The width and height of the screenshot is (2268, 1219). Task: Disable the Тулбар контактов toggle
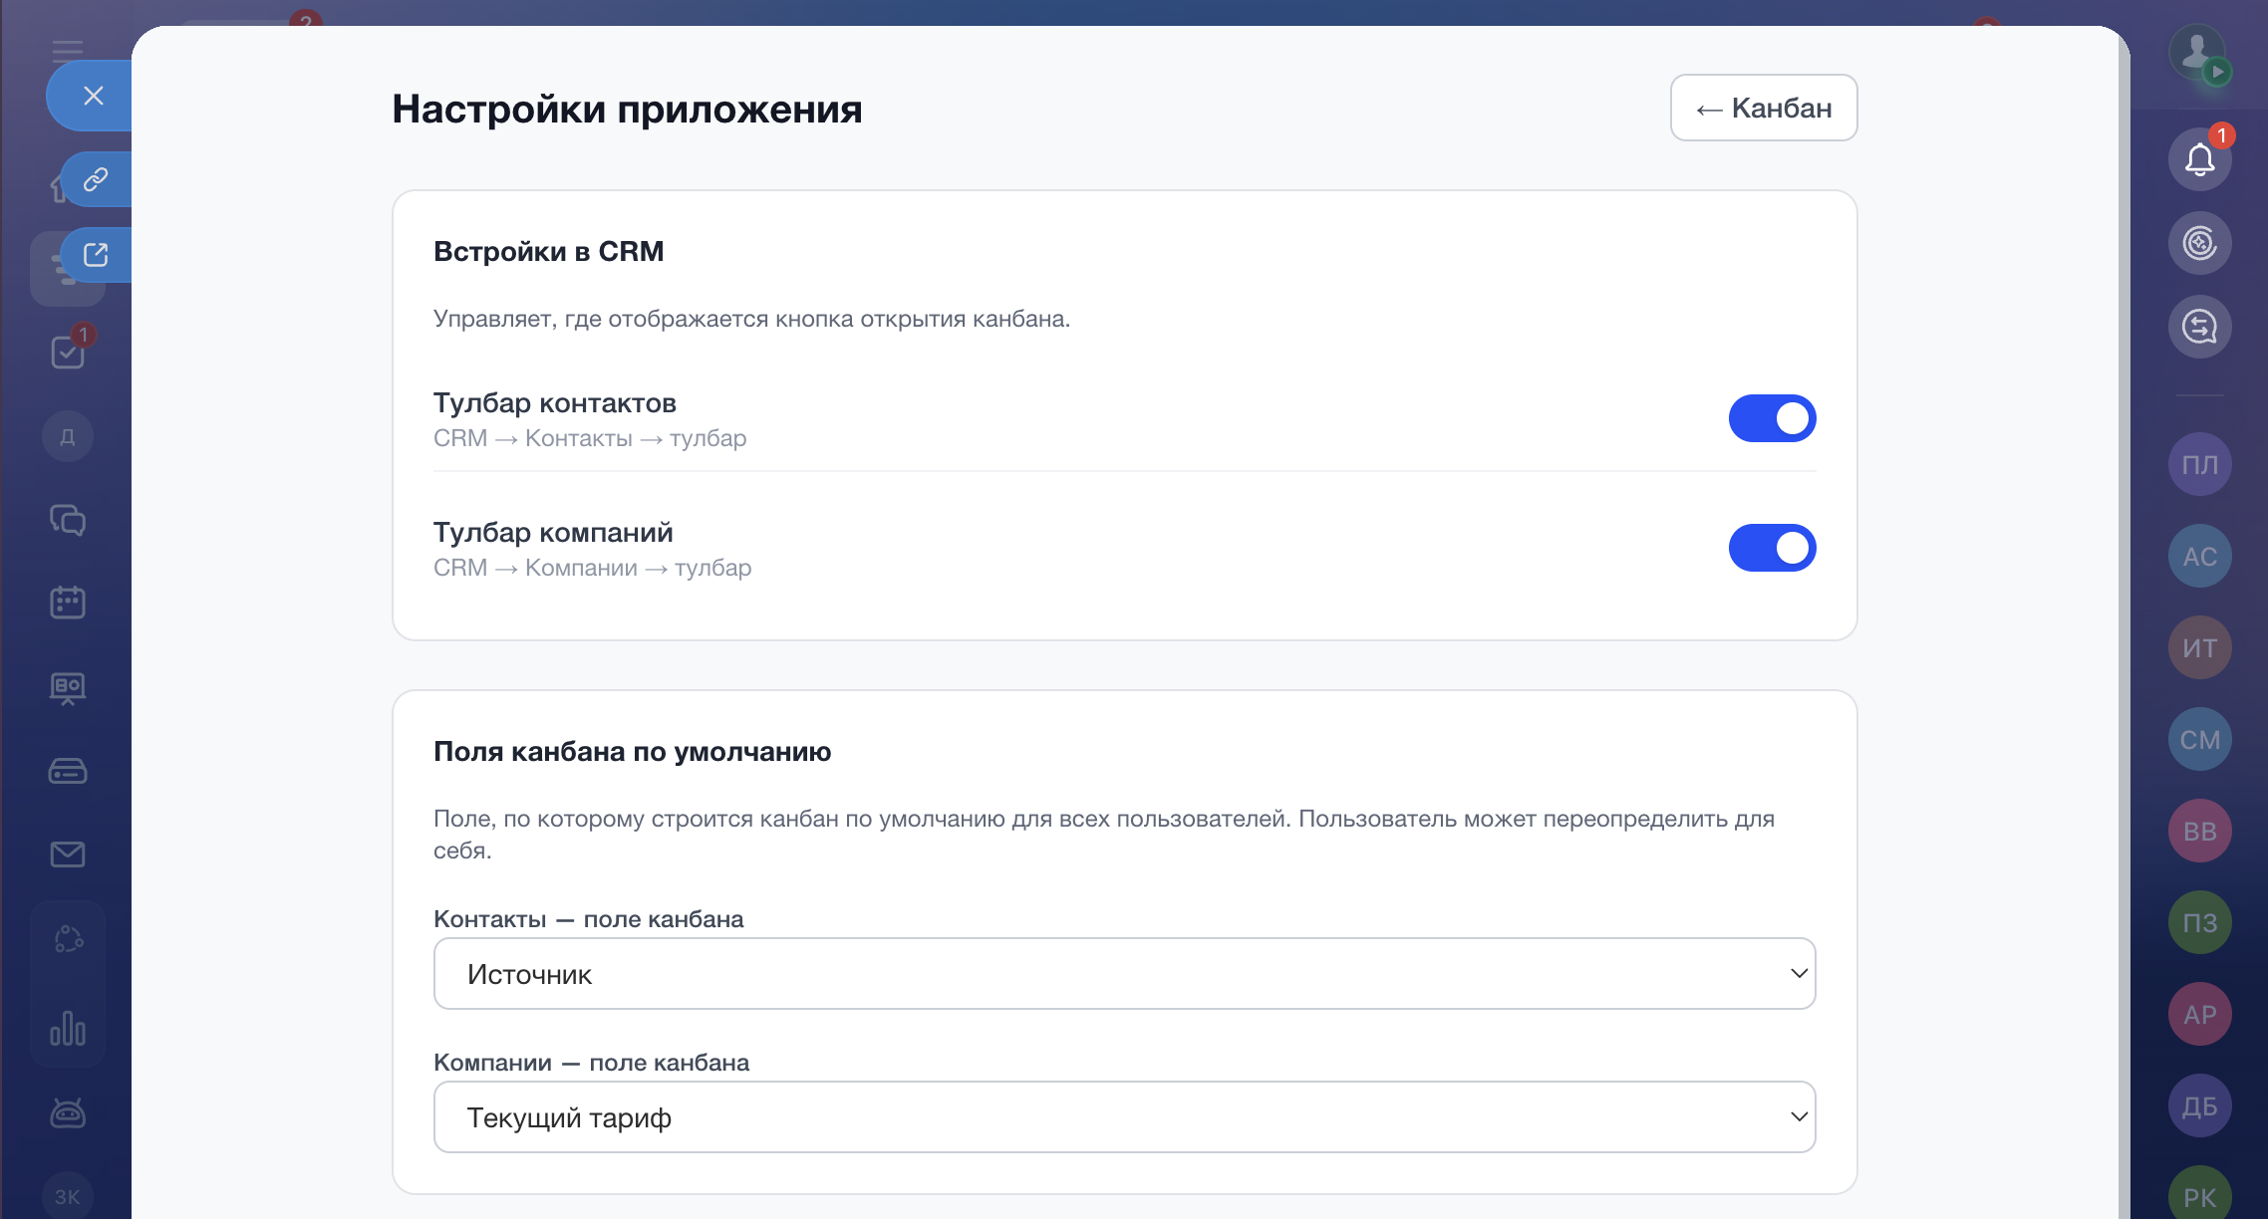click(x=1772, y=418)
